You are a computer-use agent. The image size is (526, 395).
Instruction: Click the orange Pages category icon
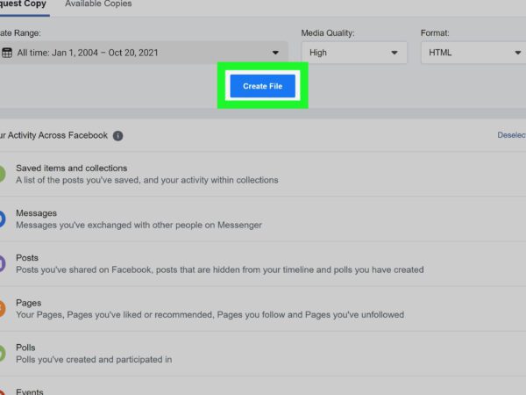coord(3,308)
